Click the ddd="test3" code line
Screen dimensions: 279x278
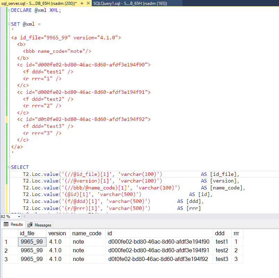click(48, 126)
